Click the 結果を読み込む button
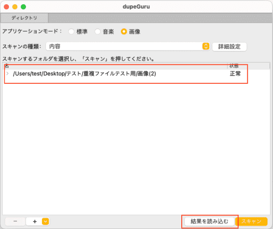 click(x=209, y=221)
